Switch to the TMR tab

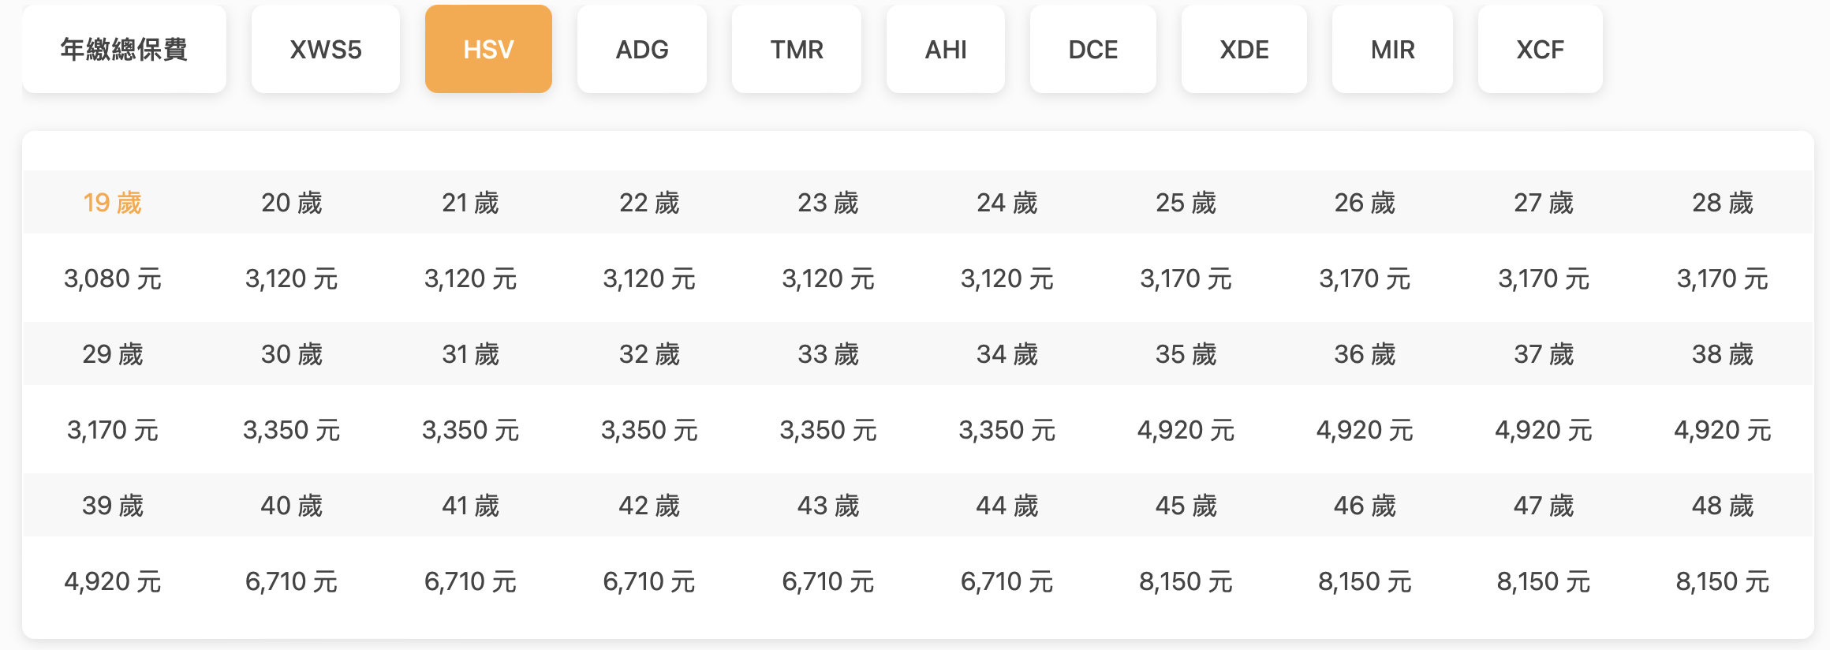[796, 50]
